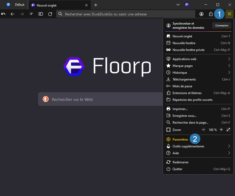Open Extensions et thèmes

198,93
